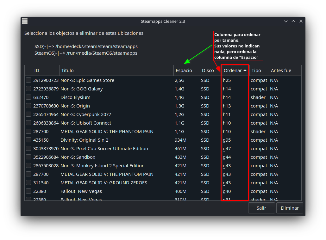Maximize the Steamapps Cleaner window
The height and width of the screenshot is (240, 326).
click(x=293, y=21)
